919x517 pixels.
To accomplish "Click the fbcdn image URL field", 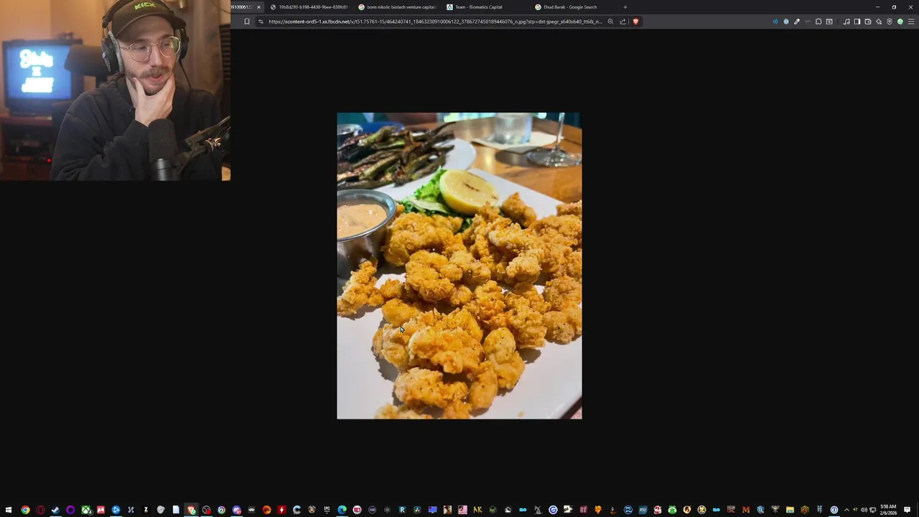I will [434, 22].
